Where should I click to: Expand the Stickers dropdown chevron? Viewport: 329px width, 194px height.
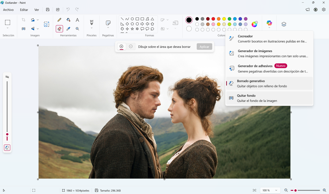(x=108, y=28)
